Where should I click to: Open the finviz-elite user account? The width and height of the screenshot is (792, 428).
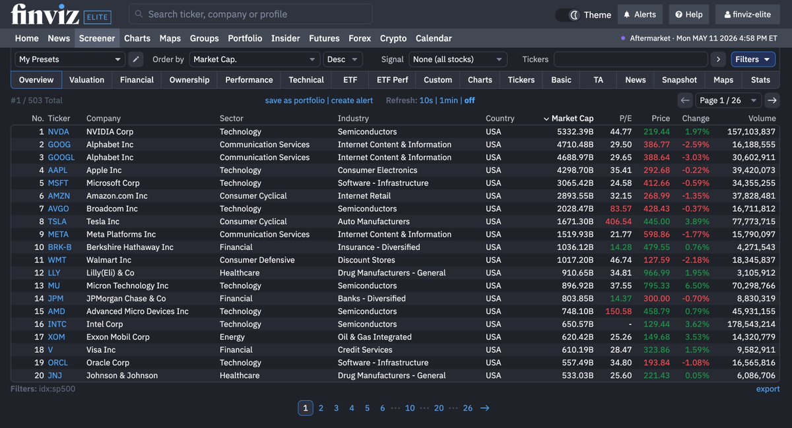coord(748,15)
